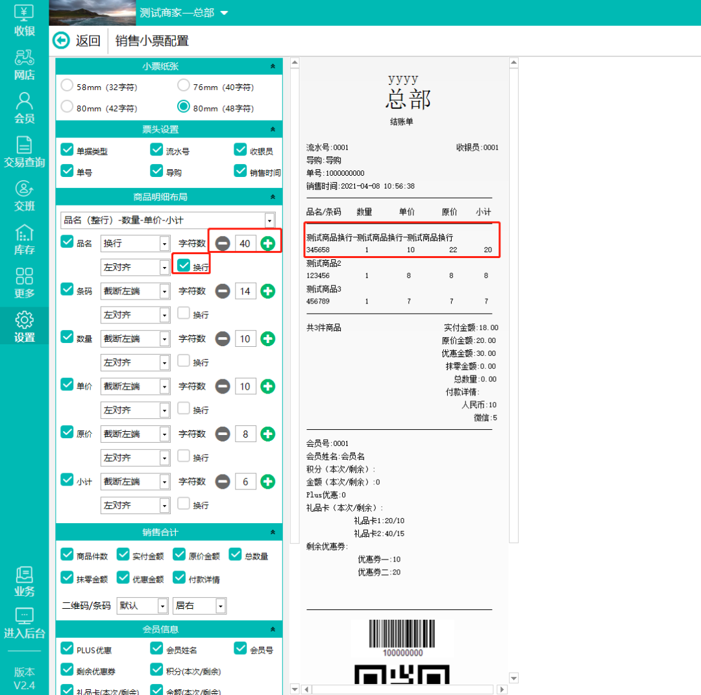Select 58mm (32字符) paper size
The width and height of the screenshot is (701, 695).
tap(67, 86)
